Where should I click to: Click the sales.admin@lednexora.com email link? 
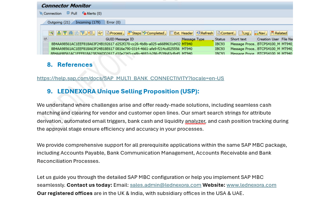[x=165, y=185]
